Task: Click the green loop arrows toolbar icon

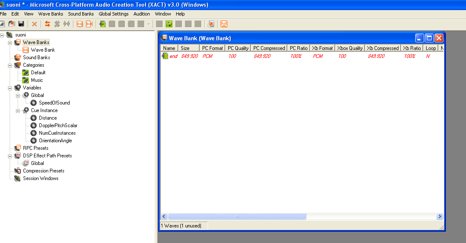Action: [x=169, y=24]
